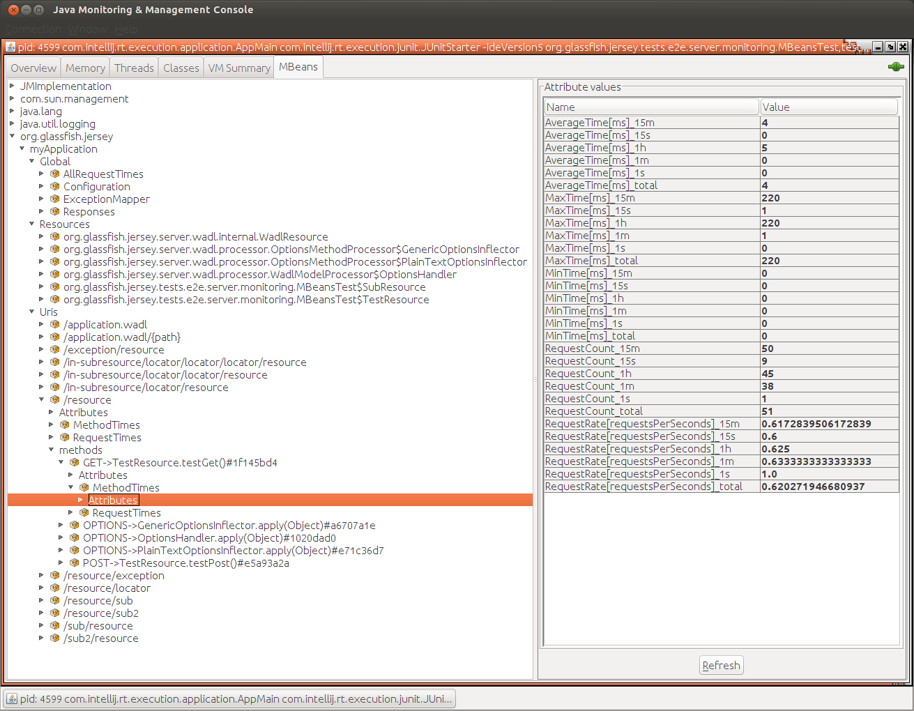Screen dimensions: 914x711
Task: Click the POST->TestResource.testPost() bean icon
Action: (74, 563)
